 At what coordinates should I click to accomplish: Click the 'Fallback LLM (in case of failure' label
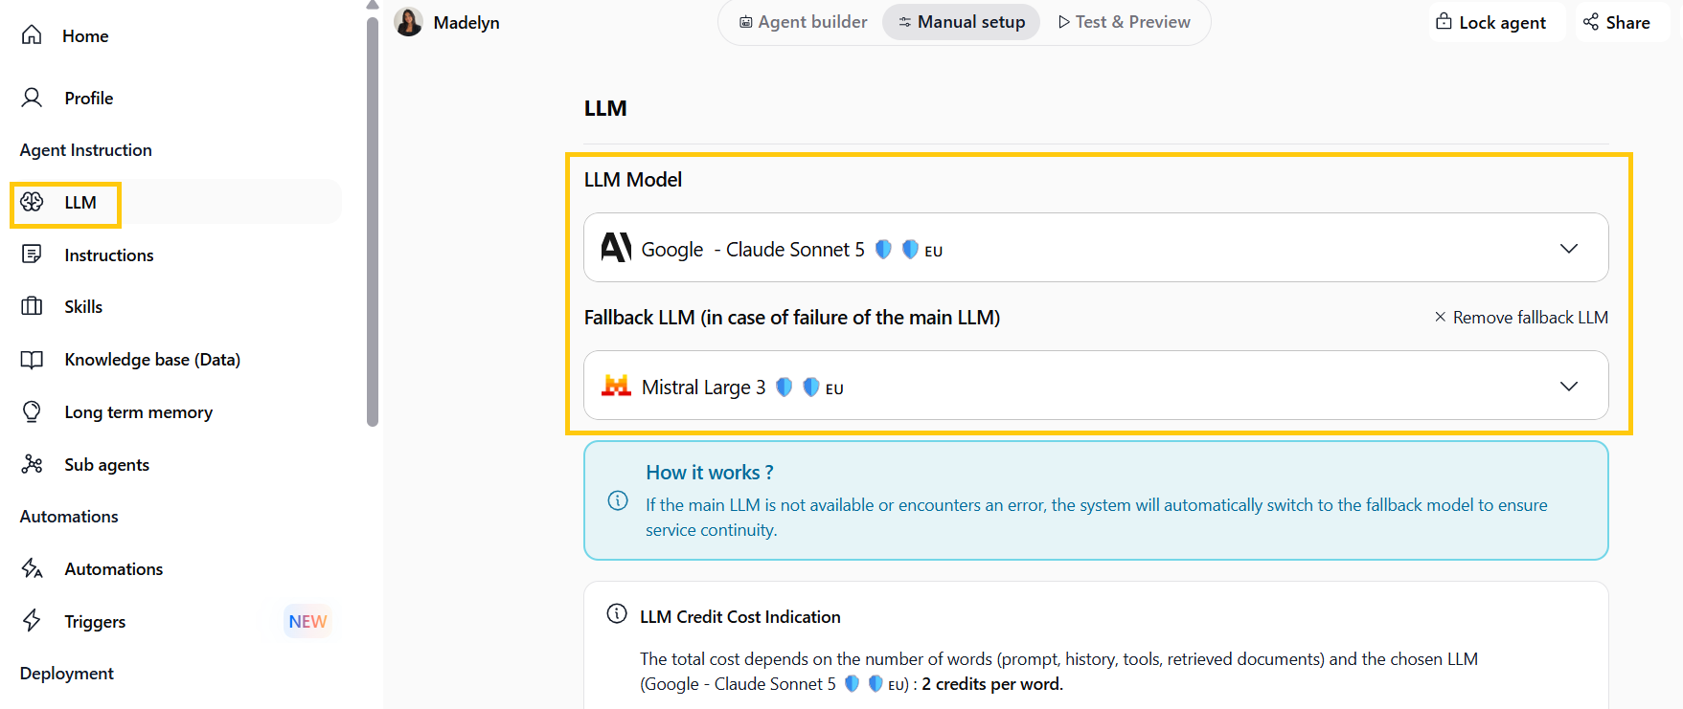(792, 317)
